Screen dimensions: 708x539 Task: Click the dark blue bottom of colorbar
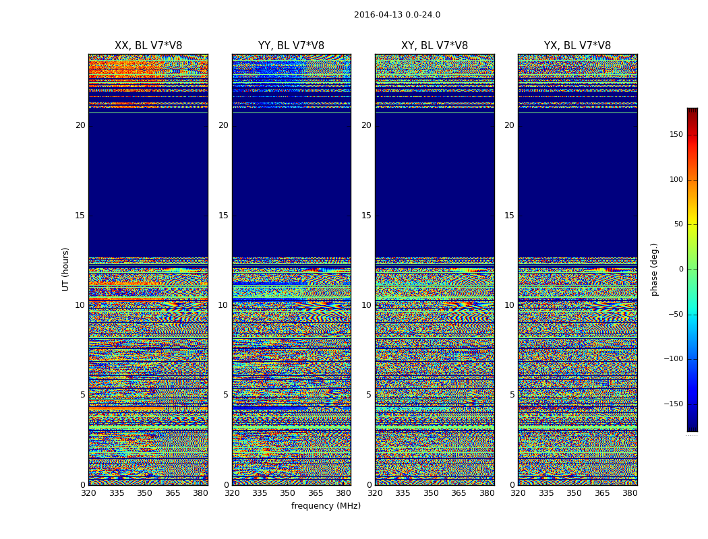pyautogui.click(x=692, y=428)
